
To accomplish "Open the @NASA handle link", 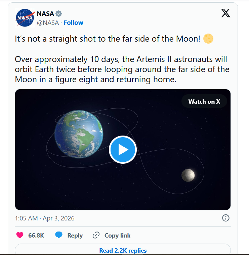I will click(47, 23).
